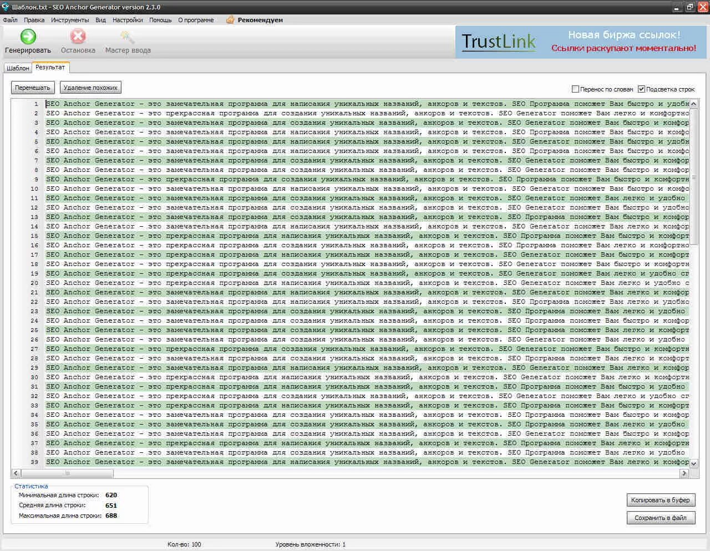
Task: Click the text of result line 32
Action: point(367,396)
